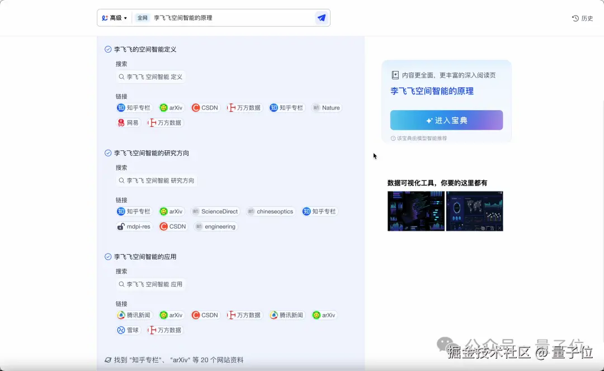Click the planet icon beside 找到 "知乎专栏"
This screenshot has height=371, width=604.
click(x=108, y=360)
